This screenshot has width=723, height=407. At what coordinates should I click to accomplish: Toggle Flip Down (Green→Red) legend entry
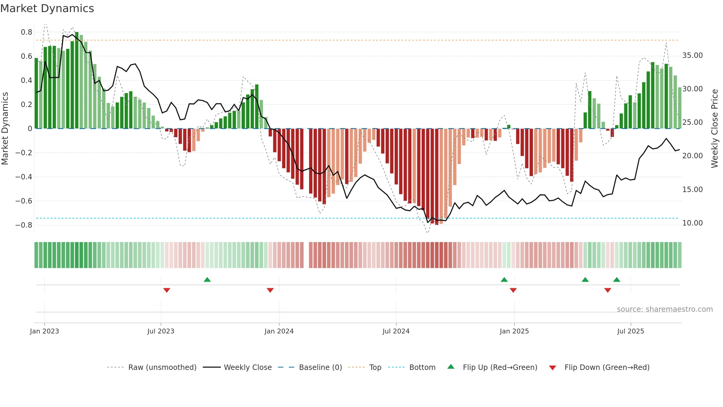(x=599, y=367)
